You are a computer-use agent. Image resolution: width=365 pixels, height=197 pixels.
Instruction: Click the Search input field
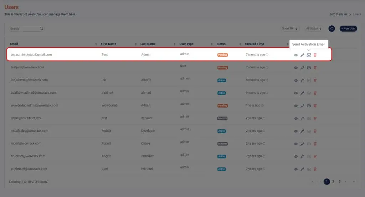[24, 28]
